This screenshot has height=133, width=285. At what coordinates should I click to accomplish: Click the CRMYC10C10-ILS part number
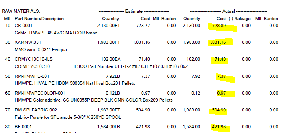34,59
